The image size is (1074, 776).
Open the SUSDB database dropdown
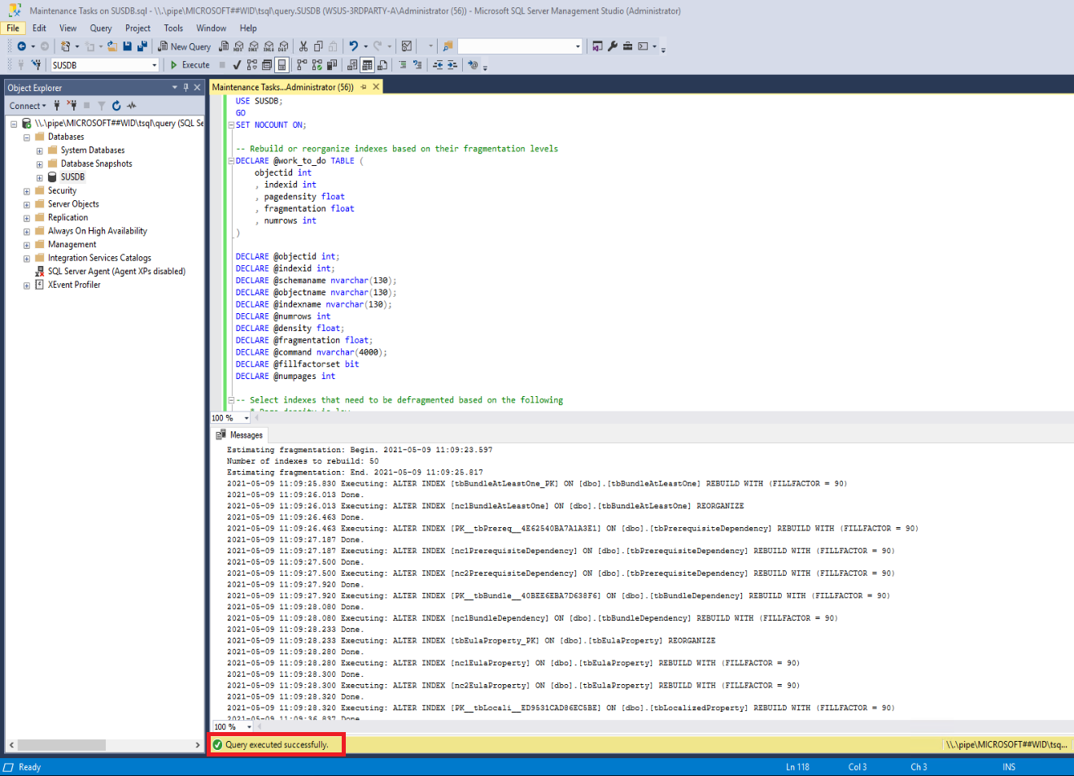tap(154, 65)
